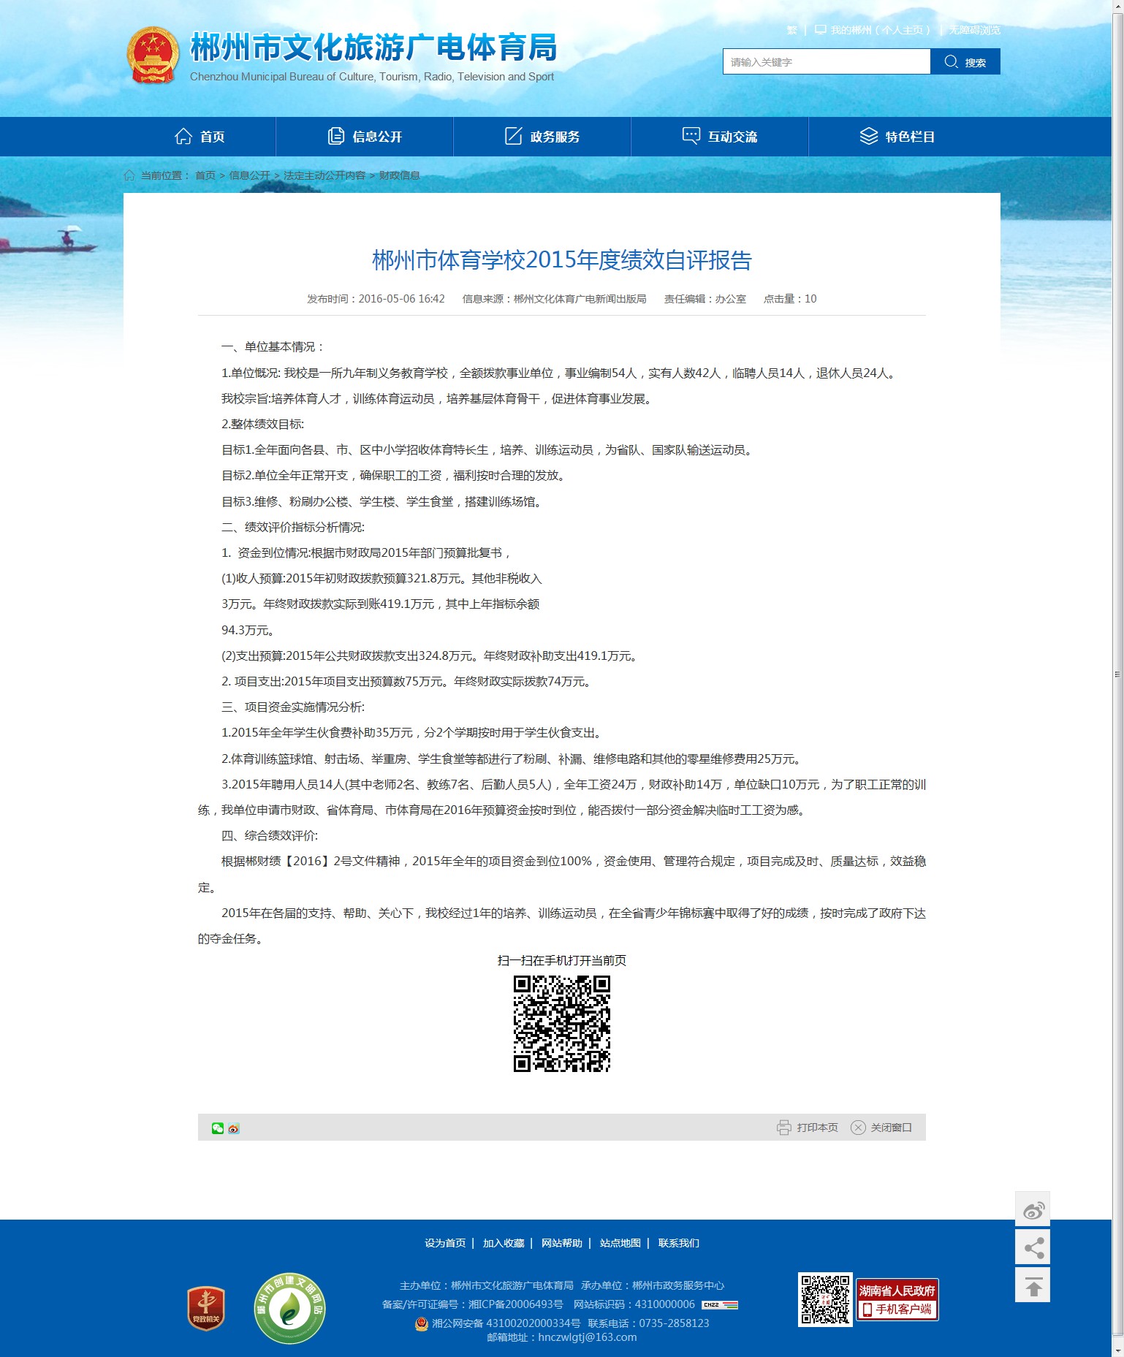Go to 法定主动公开内容 in breadcrumb
This screenshot has height=1357, width=1124.
[x=324, y=175]
